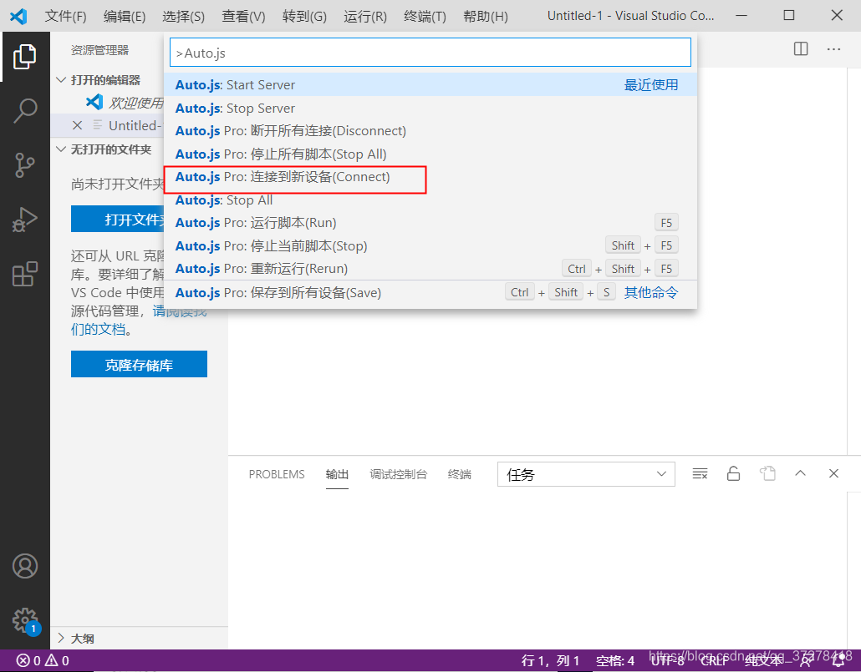
Task: Open the Run and Debug view
Action: tap(25, 220)
